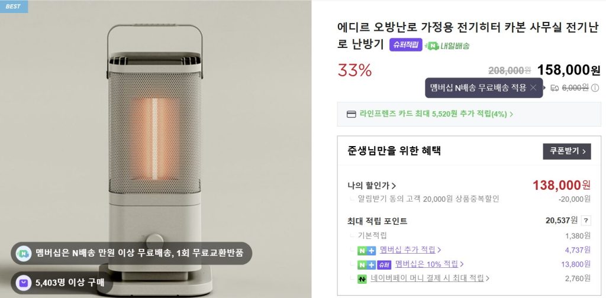Close the 멤버십 N배송 무료배송 tooltip
The height and width of the screenshot is (298, 606).
[533, 88]
